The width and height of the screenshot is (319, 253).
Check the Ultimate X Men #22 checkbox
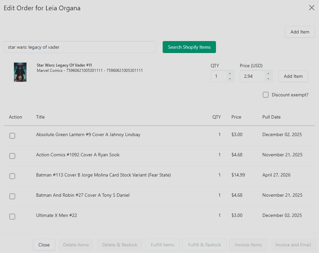click(12, 217)
